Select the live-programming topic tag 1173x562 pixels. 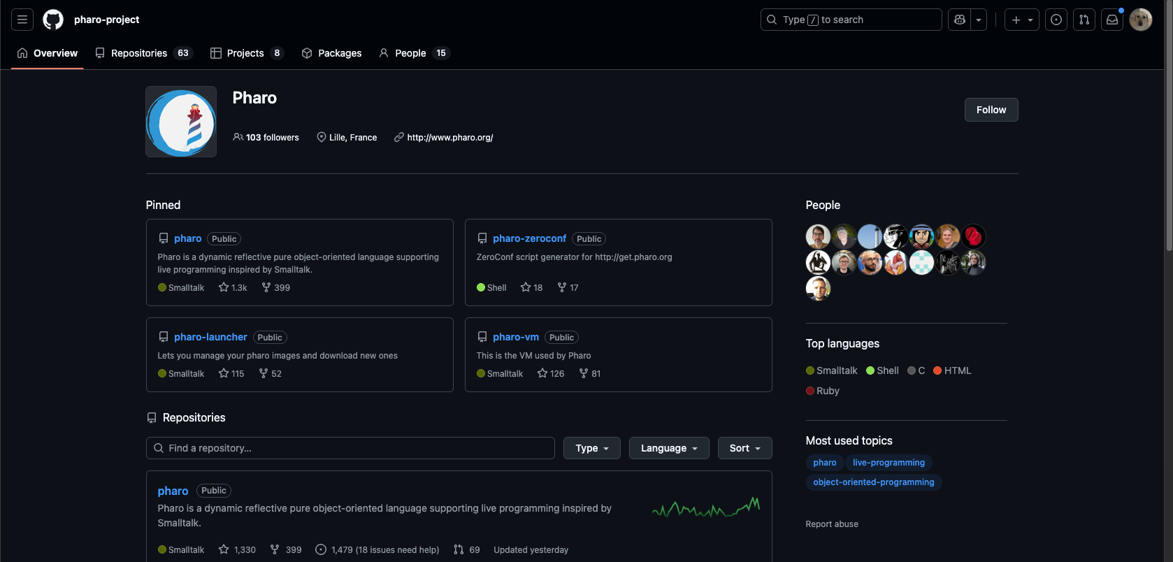pos(888,463)
